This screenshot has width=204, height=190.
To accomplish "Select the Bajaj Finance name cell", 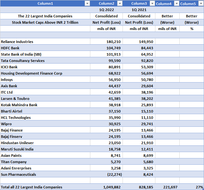I will coord(45,130).
